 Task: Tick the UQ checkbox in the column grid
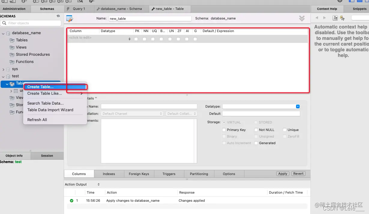[153, 39]
